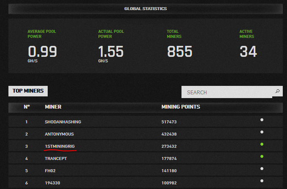
Task: Click the 0.99 GH/S value
Action: point(42,54)
